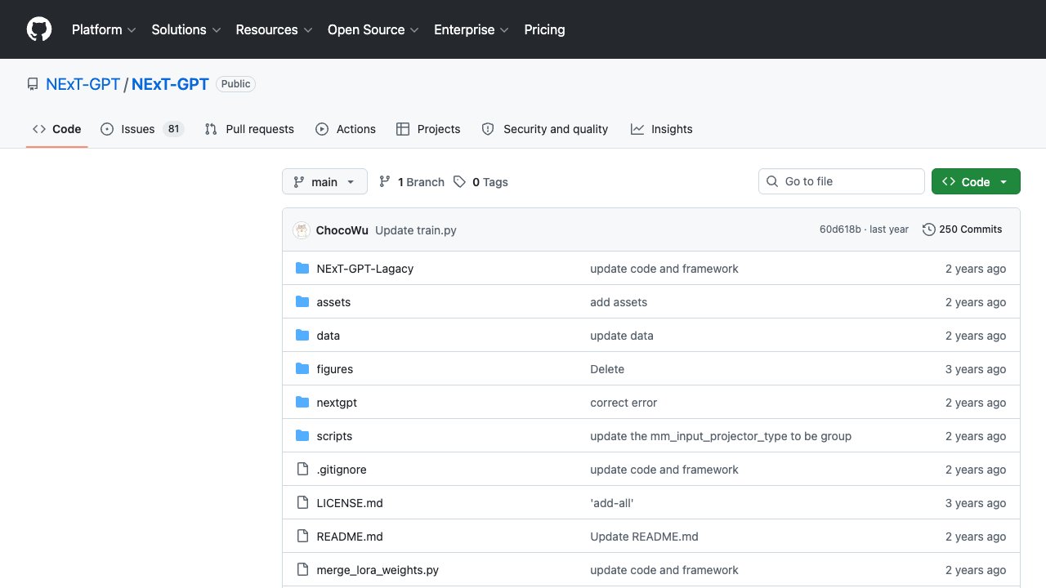Viewport: 1046px width, 588px height.
Task: Click the folder icon for assets
Action: (x=302, y=302)
